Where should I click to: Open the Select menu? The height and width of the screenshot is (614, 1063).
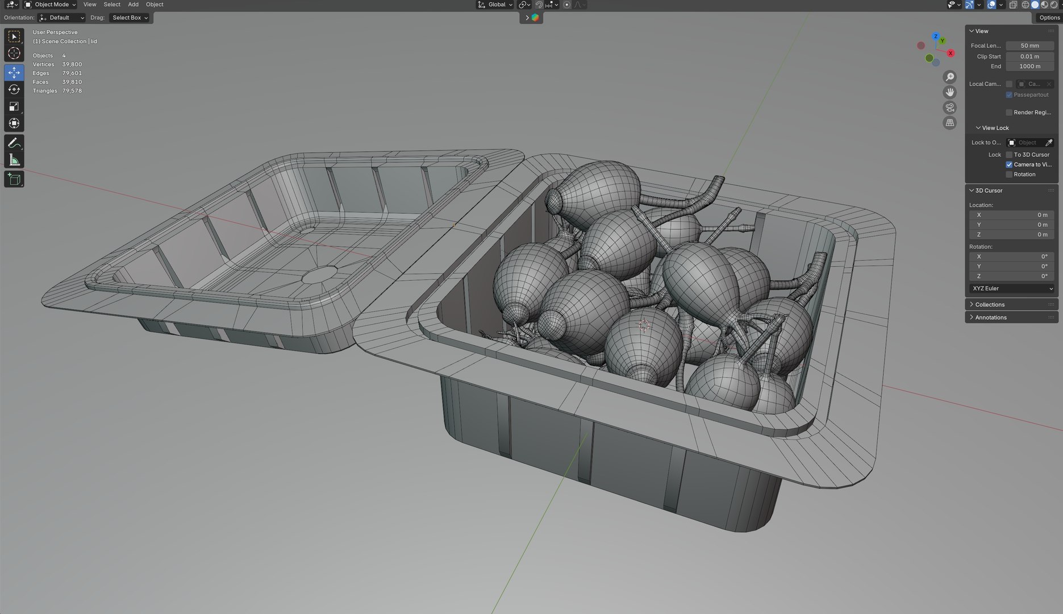click(x=112, y=5)
